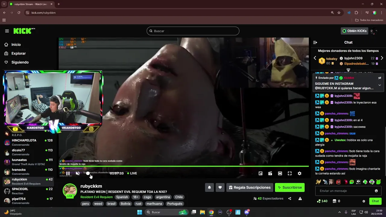Send message with green Chat button
This screenshot has width=386, height=217.
(x=375, y=201)
